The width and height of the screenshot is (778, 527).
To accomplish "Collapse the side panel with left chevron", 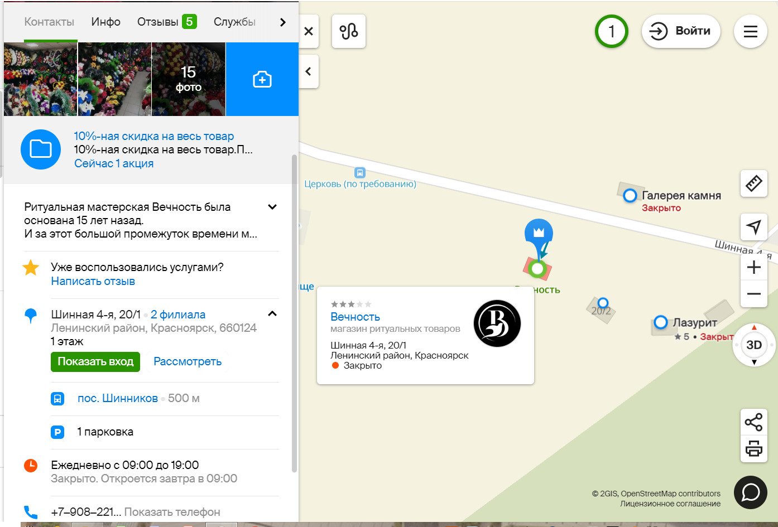I will pos(309,71).
